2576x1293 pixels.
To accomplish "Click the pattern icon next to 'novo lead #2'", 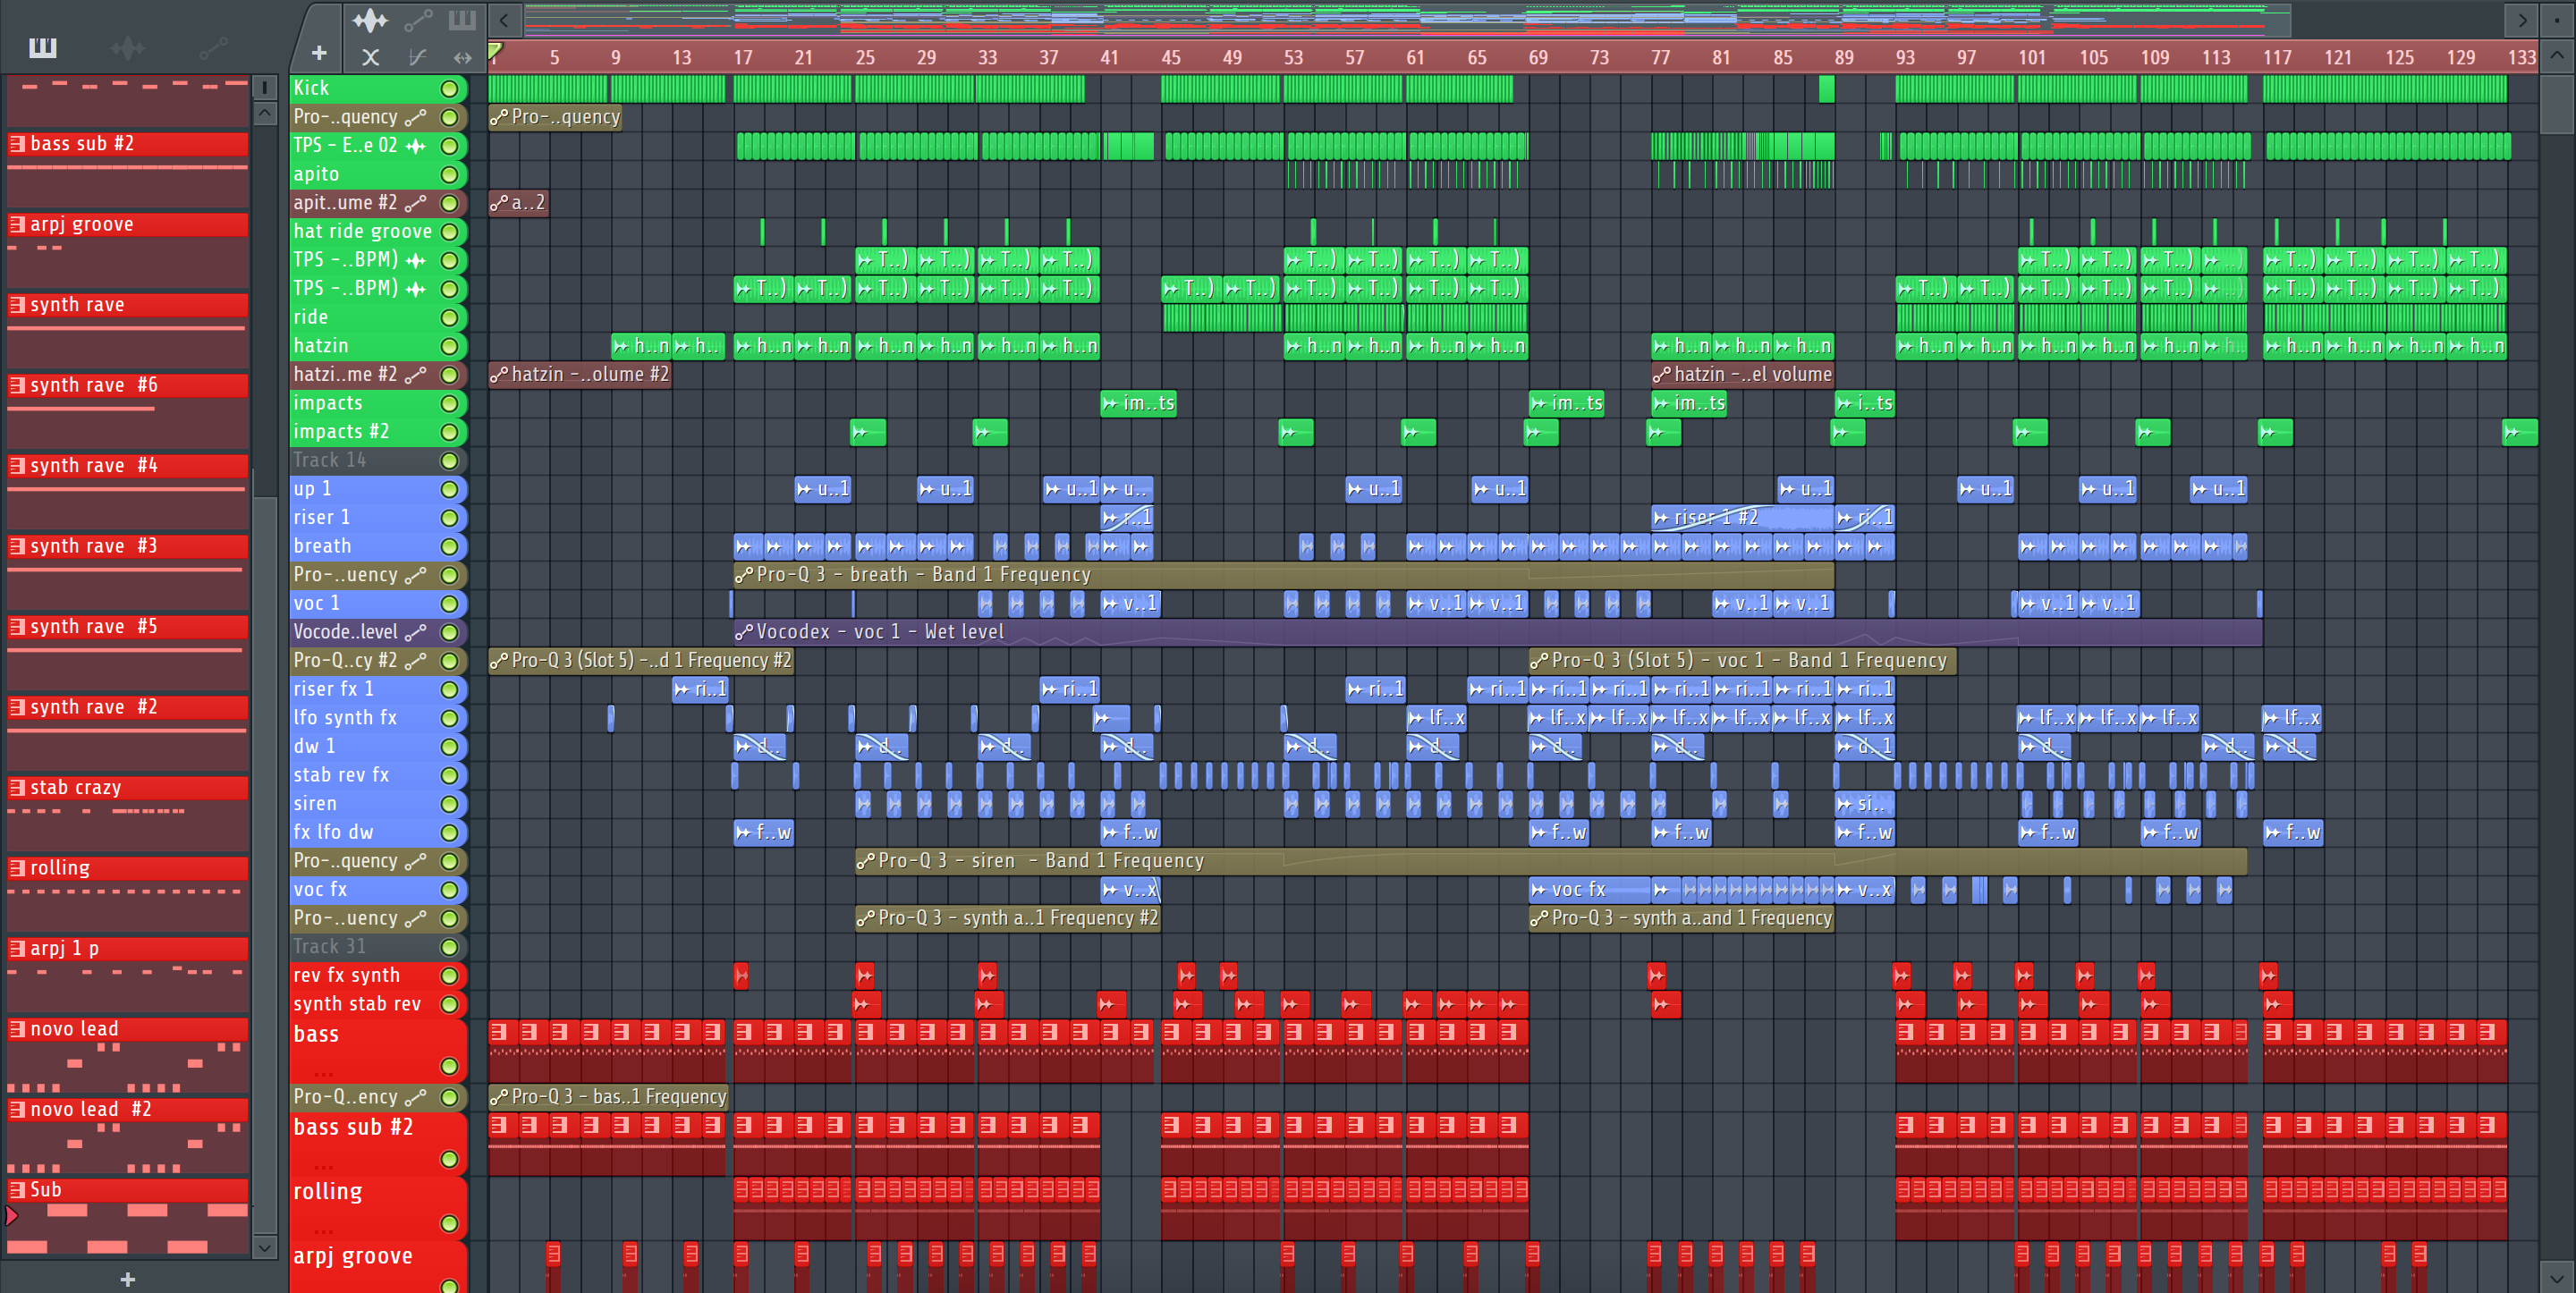I will point(17,1109).
